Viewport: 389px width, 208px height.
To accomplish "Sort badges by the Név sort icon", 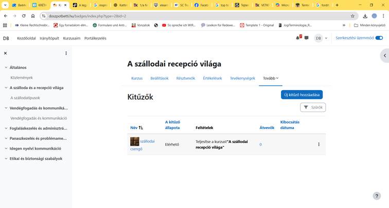I will point(140,128).
